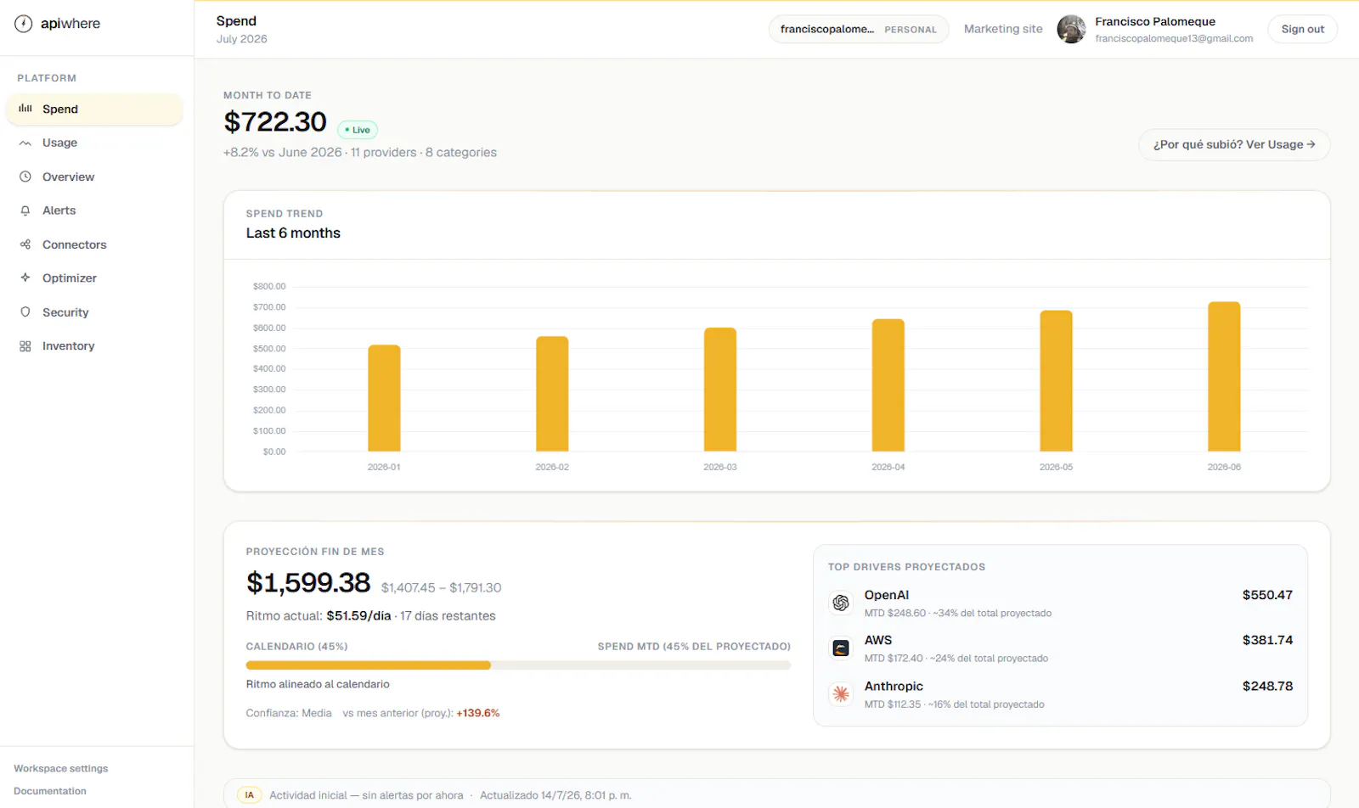Click the 2026-03 spend bar
This screenshot has width=1359, height=808.
point(720,390)
